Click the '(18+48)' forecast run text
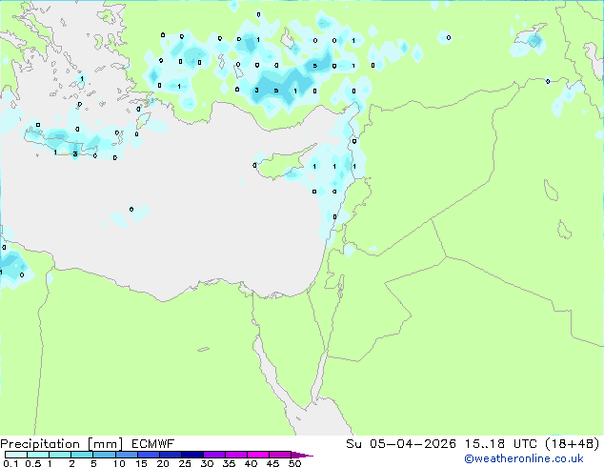 (573, 443)
